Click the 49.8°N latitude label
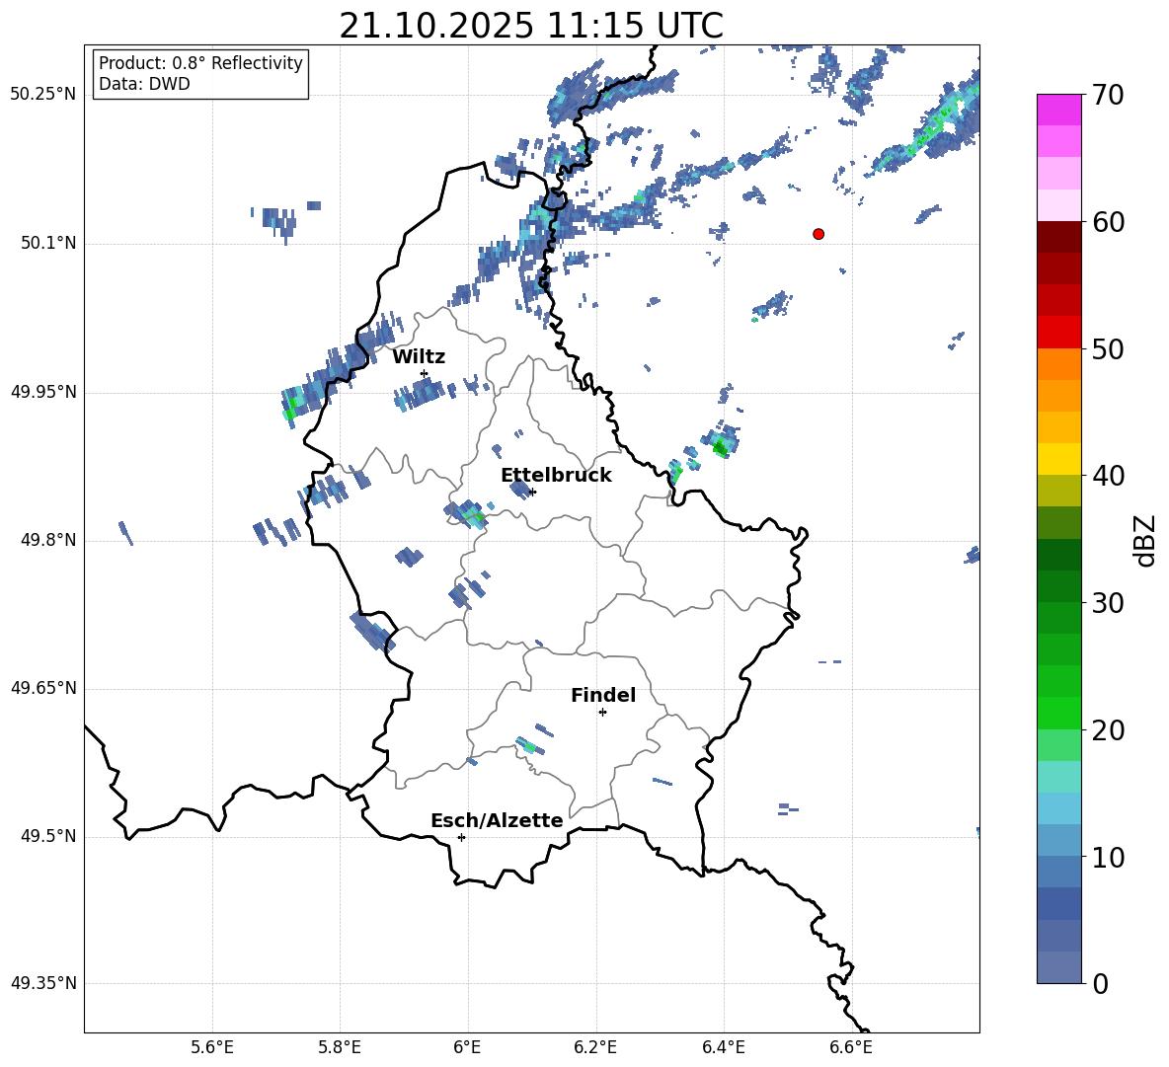The height and width of the screenshot is (1067, 1169). pyautogui.click(x=48, y=540)
